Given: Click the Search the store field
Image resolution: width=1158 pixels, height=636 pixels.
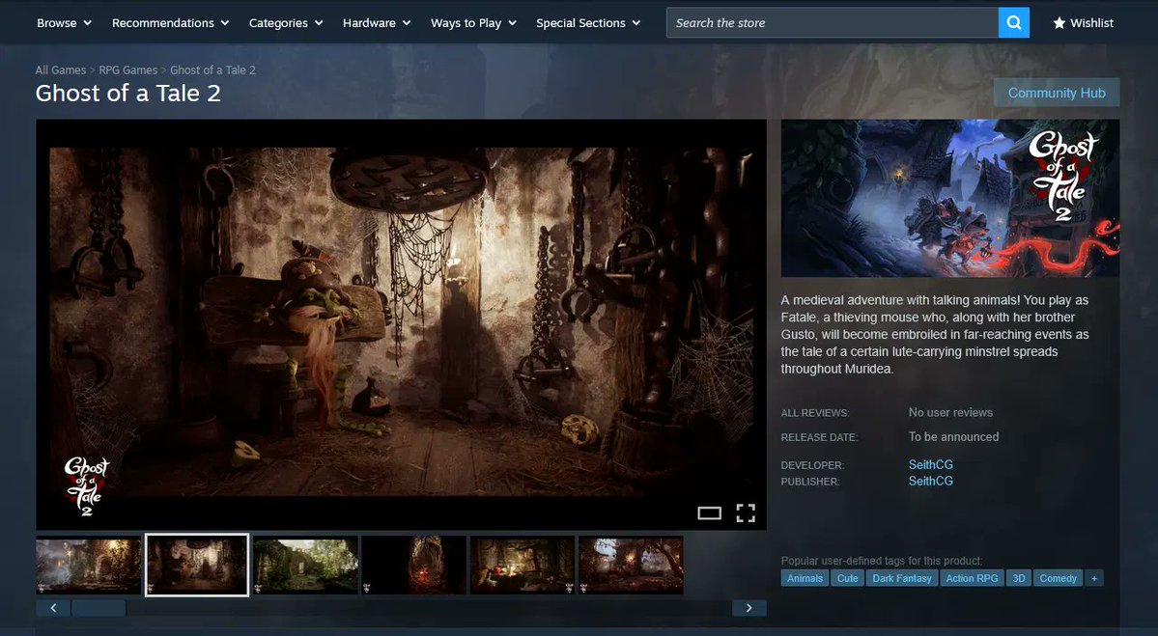Looking at the screenshot, I should tap(833, 23).
